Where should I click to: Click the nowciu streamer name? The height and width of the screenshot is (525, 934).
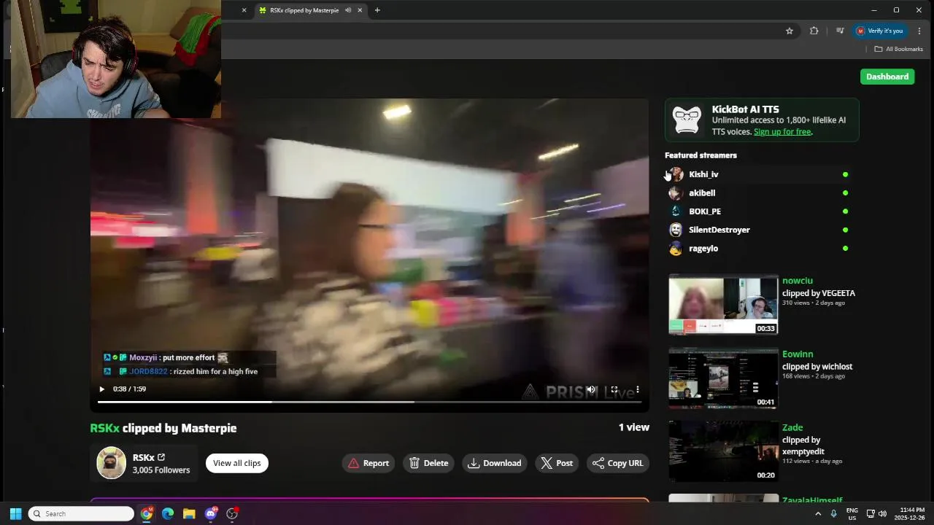[x=798, y=281]
